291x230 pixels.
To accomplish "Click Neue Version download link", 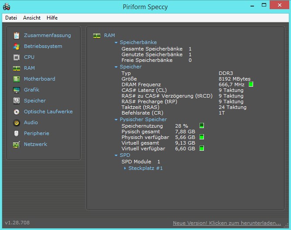I will [227, 223].
